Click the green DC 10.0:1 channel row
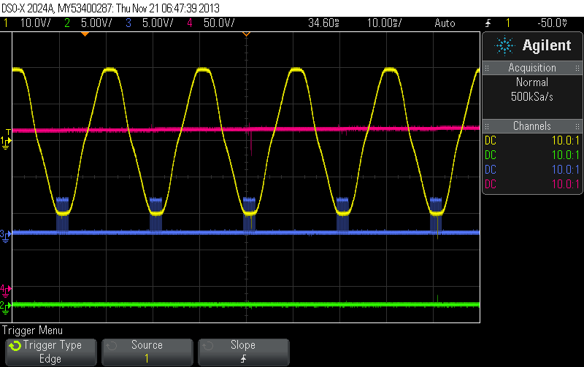The image size is (584, 367). 532,155
